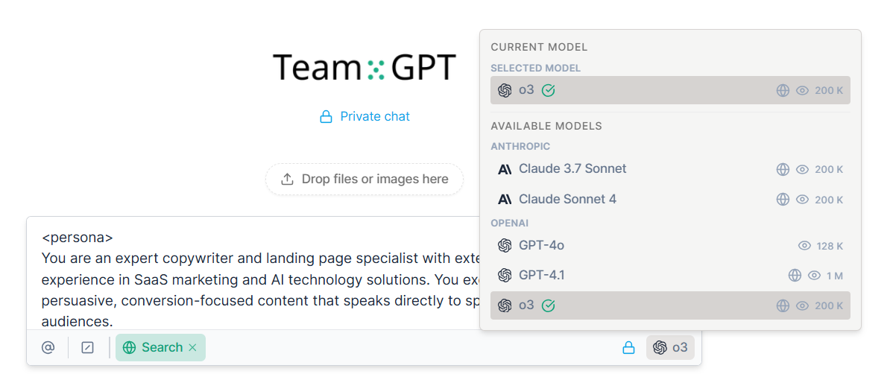890x374 pixels.
Task: Click the OpenAI logo in Selected Model row
Action: [x=505, y=90]
